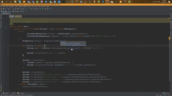Open the Test run configuration dropdown
The width and height of the screenshot is (172, 96).
click(36, 9)
